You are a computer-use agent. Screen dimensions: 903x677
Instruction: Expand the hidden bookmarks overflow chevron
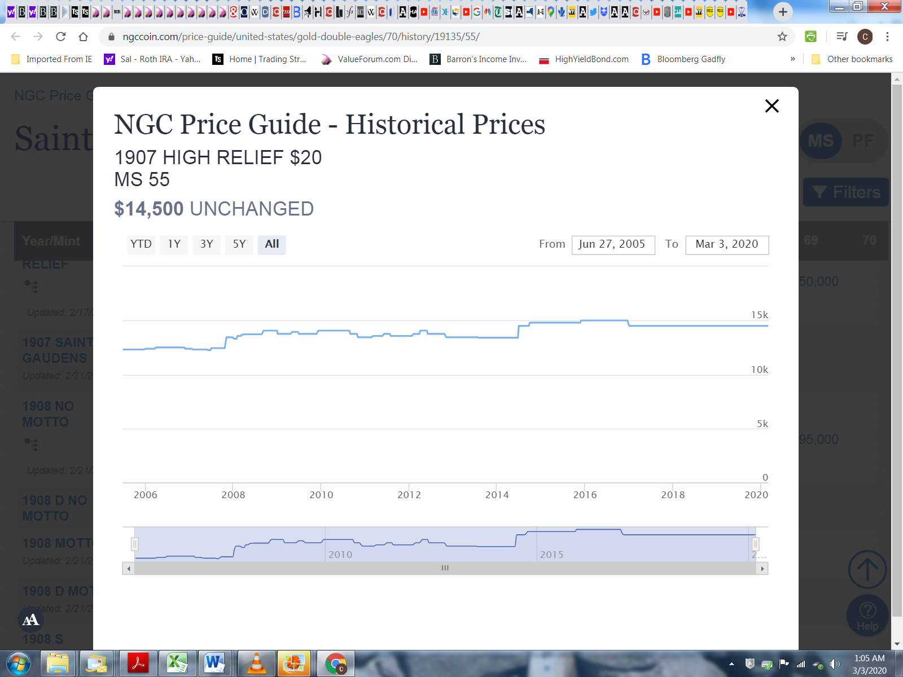point(792,59)
